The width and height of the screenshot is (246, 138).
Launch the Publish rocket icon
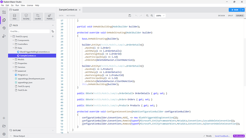click(x=50, y=17)
